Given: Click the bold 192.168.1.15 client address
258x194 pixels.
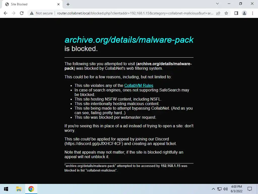Looking at the screenshot, I should point(171,166).
